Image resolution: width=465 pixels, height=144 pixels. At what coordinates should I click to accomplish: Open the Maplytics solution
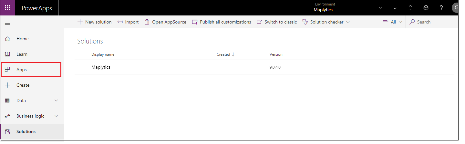[x=101, y=67]
